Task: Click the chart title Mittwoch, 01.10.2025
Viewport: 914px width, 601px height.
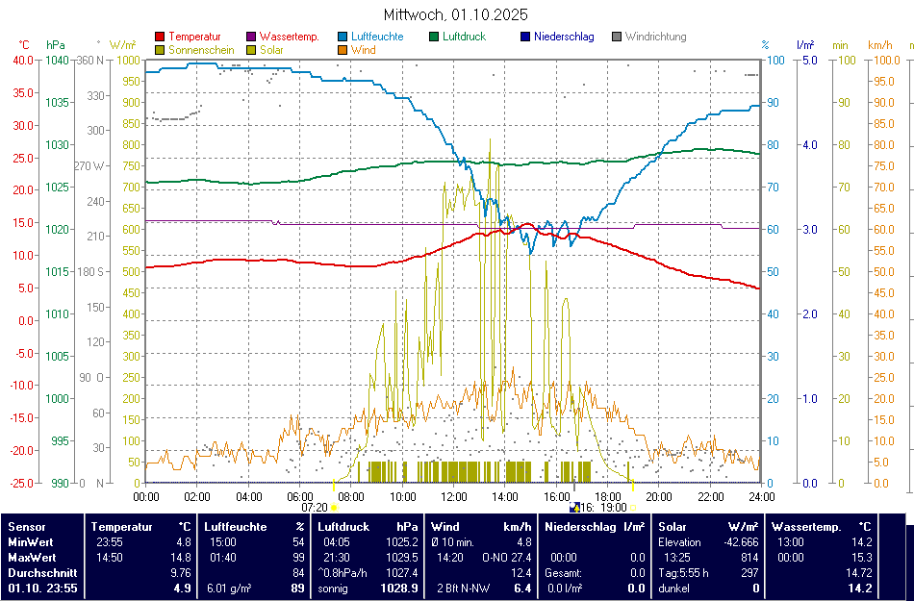Action: (x=455, y=15)
